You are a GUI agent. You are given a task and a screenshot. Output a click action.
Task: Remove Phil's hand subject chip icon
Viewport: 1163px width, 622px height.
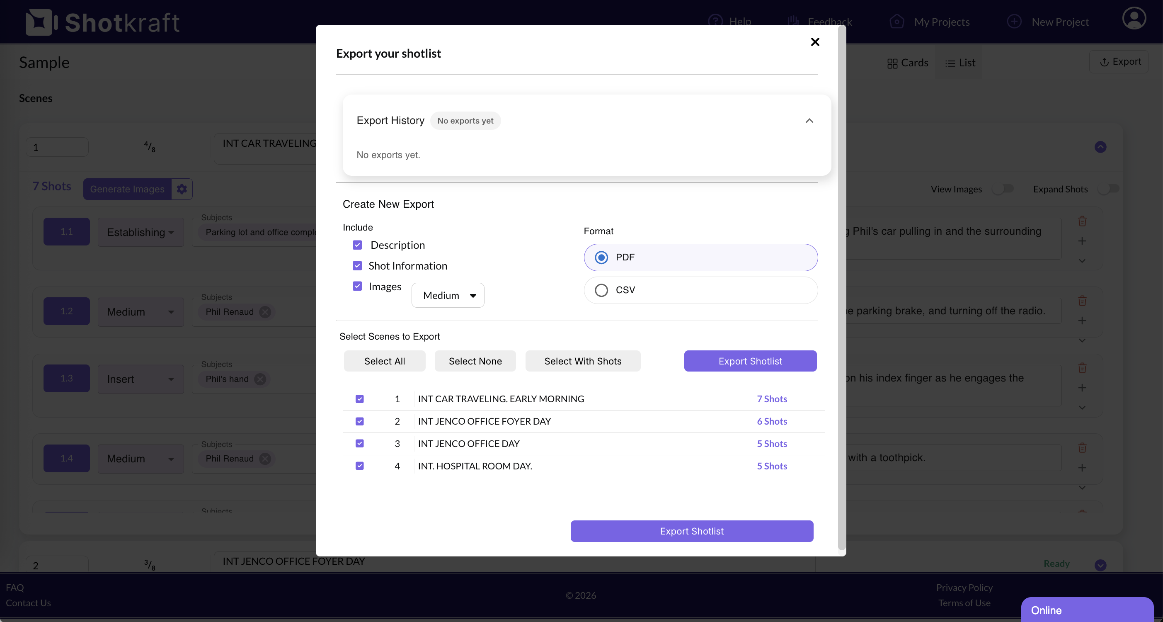click(260, 379)
